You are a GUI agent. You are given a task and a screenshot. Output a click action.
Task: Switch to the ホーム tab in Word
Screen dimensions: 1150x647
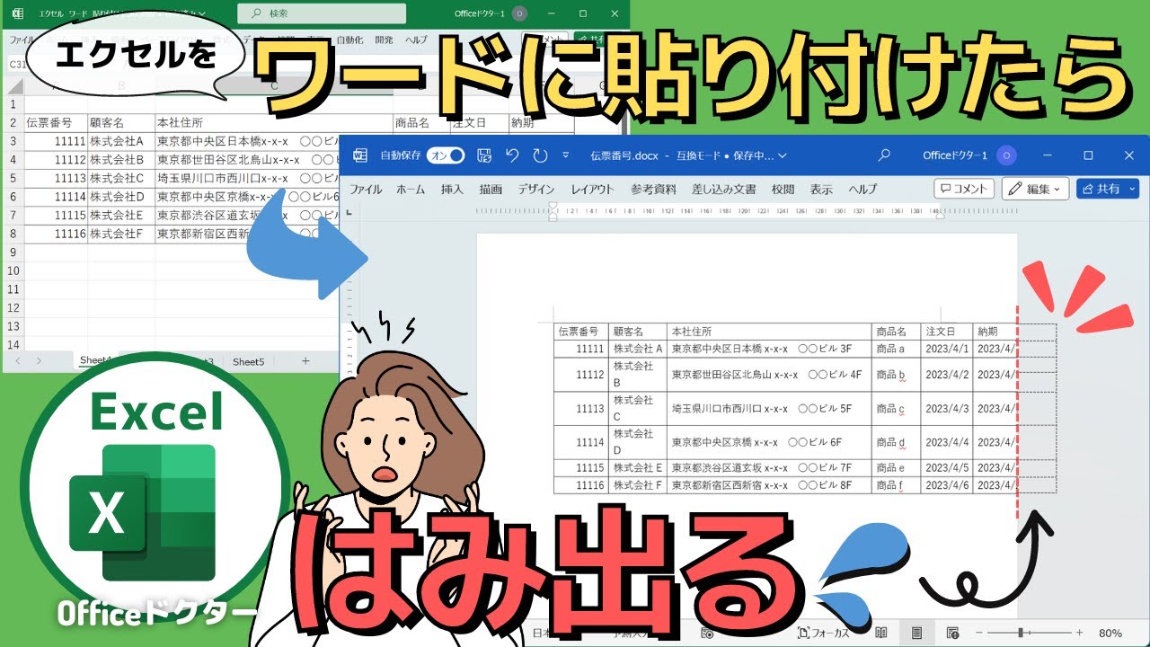click(x=411, y=190)
